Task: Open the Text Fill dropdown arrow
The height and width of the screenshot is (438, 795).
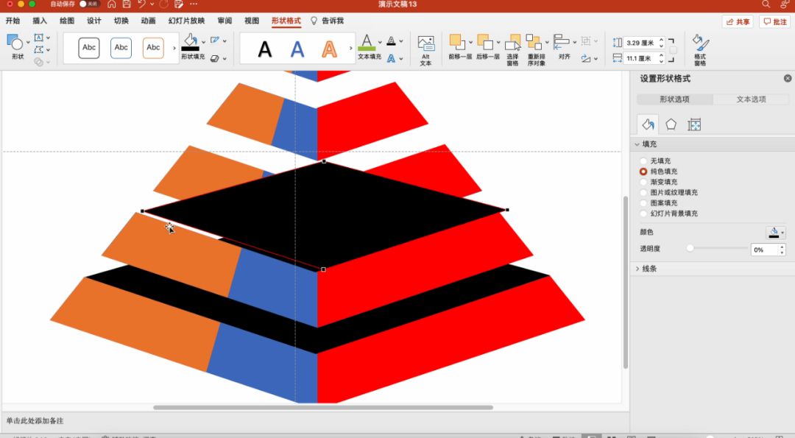Action: tap(380, 42)
